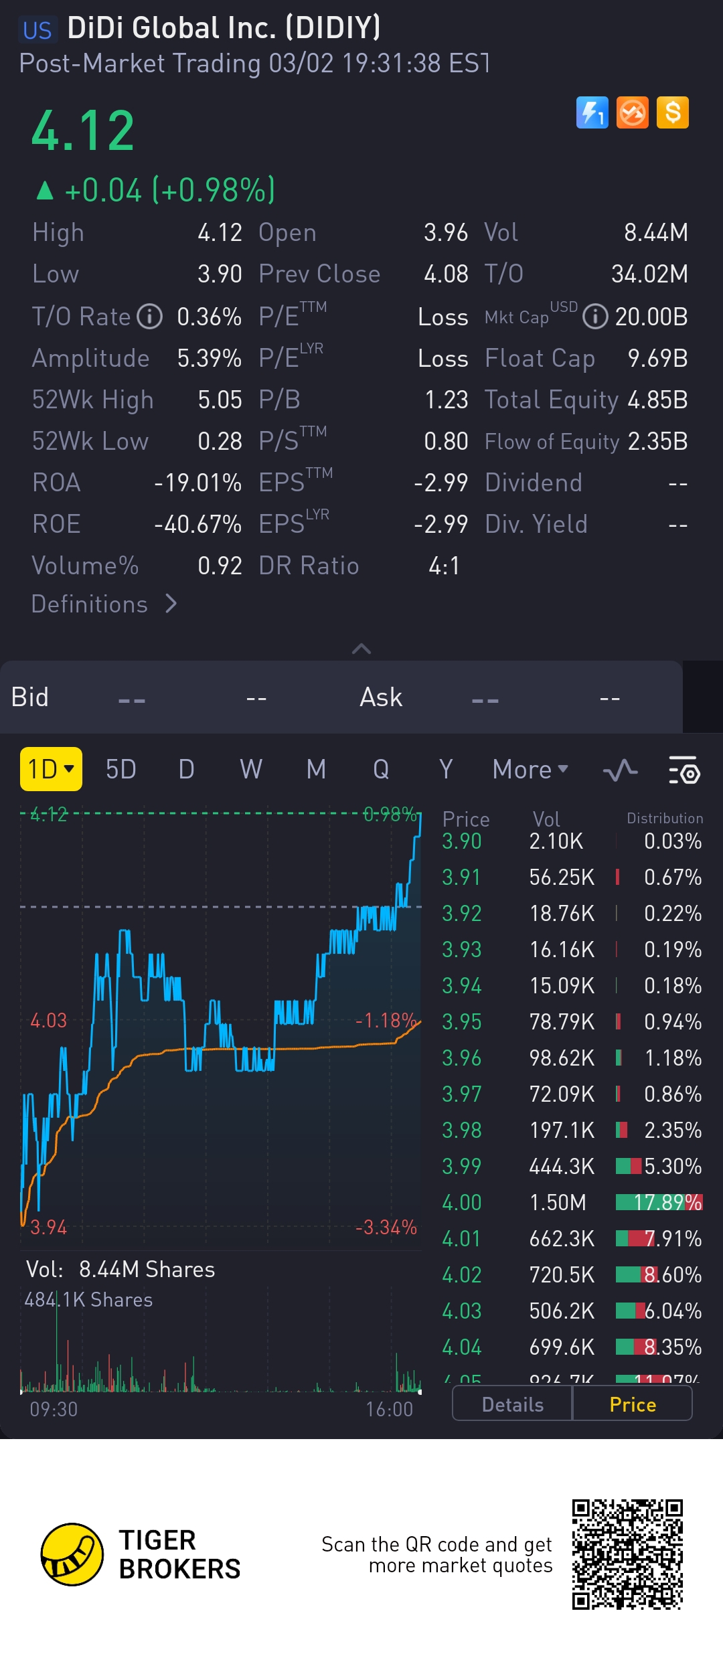Open the 1D timeframe dropdown

tap(51, 770)
